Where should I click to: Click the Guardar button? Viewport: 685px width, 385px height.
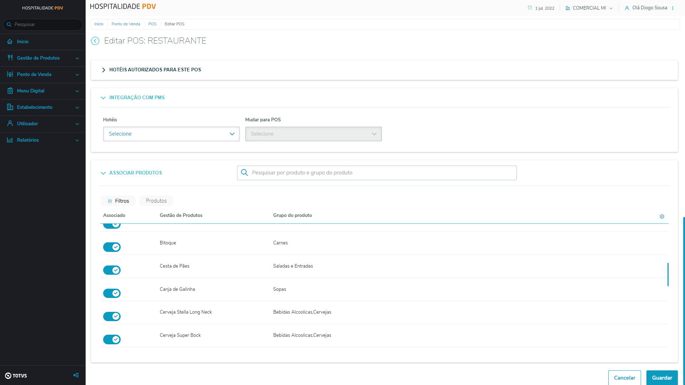click(x=662, y=378)
